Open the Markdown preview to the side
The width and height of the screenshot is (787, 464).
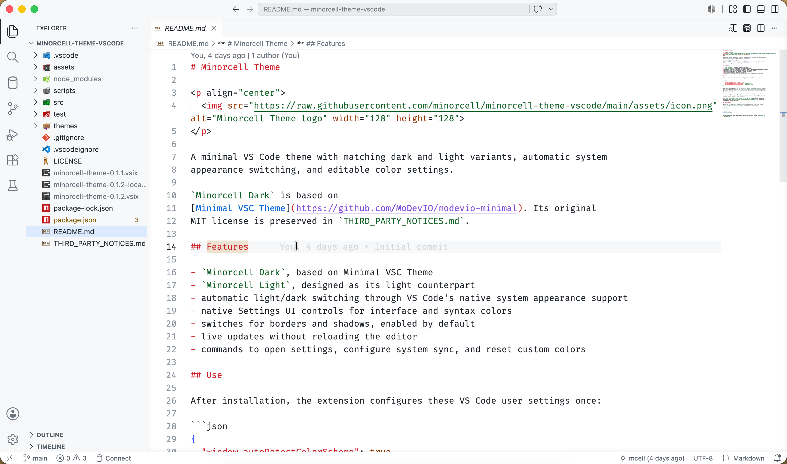(x=733, y=28)
